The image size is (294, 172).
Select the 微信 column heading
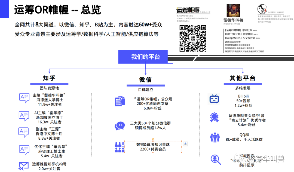145,80
